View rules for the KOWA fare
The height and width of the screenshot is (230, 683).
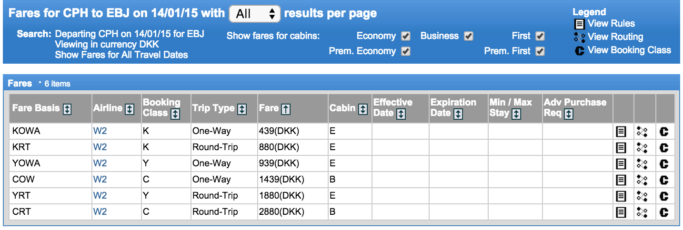pyautogui.click(x=621, y=132)
